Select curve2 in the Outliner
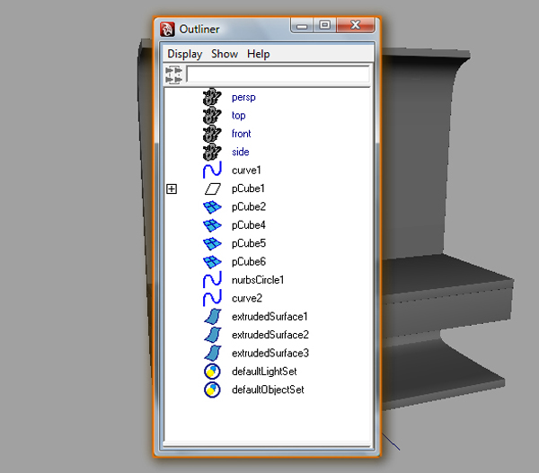The image size is (539, 473). click(x=247, y=298)
